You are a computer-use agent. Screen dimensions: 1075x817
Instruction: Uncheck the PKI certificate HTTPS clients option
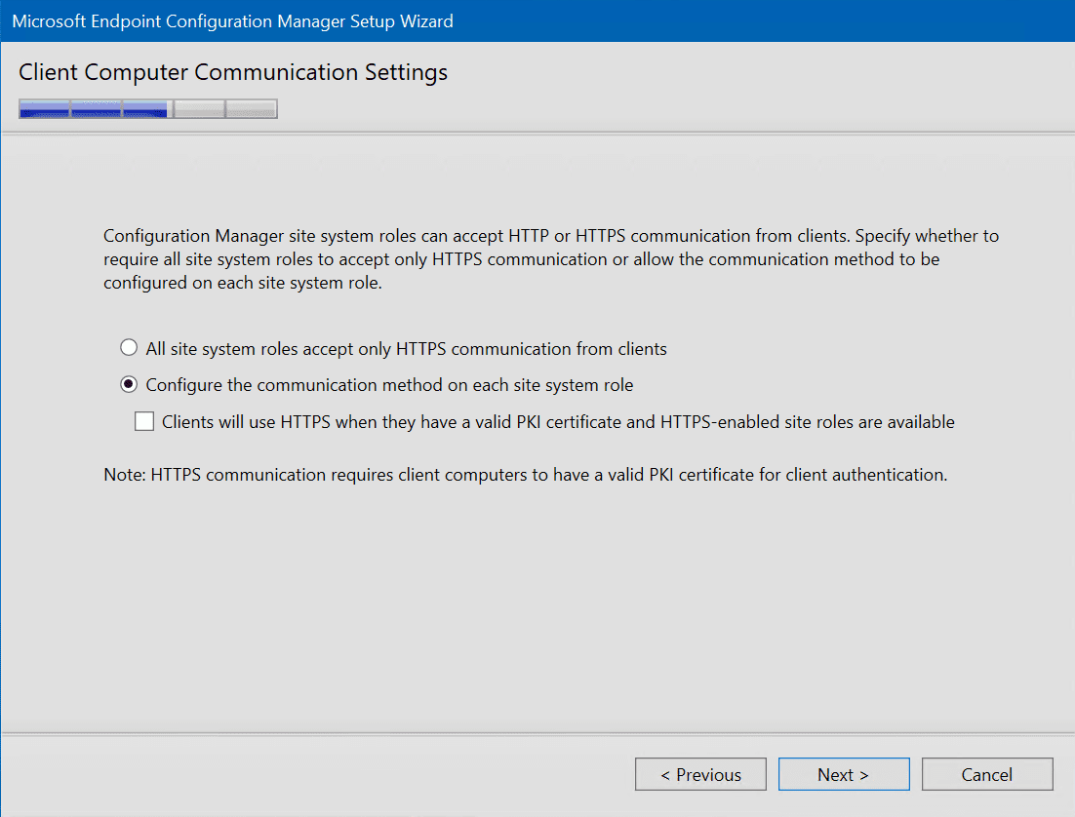coord(144,421)
